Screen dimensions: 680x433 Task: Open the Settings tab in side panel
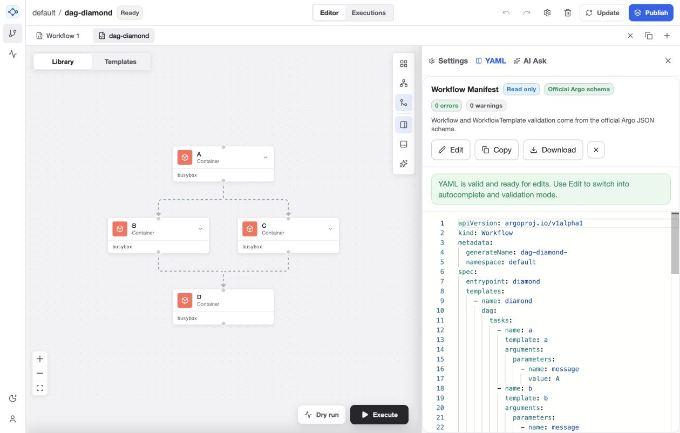(448, 60)
